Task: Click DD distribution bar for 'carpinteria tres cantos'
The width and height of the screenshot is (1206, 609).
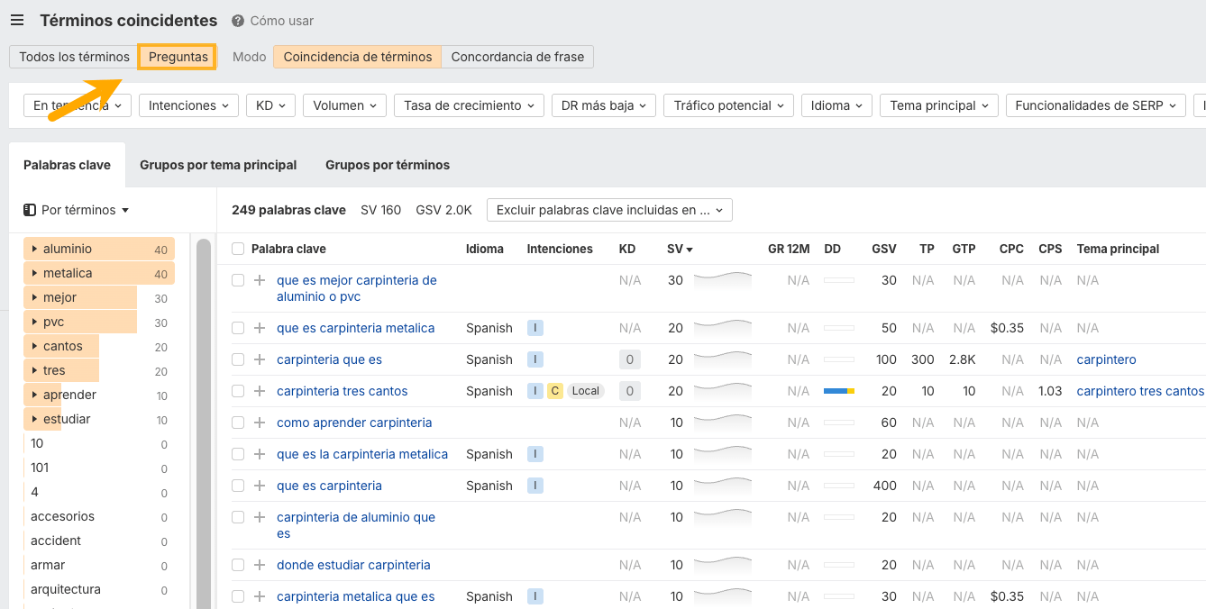Action: (838, 391)
